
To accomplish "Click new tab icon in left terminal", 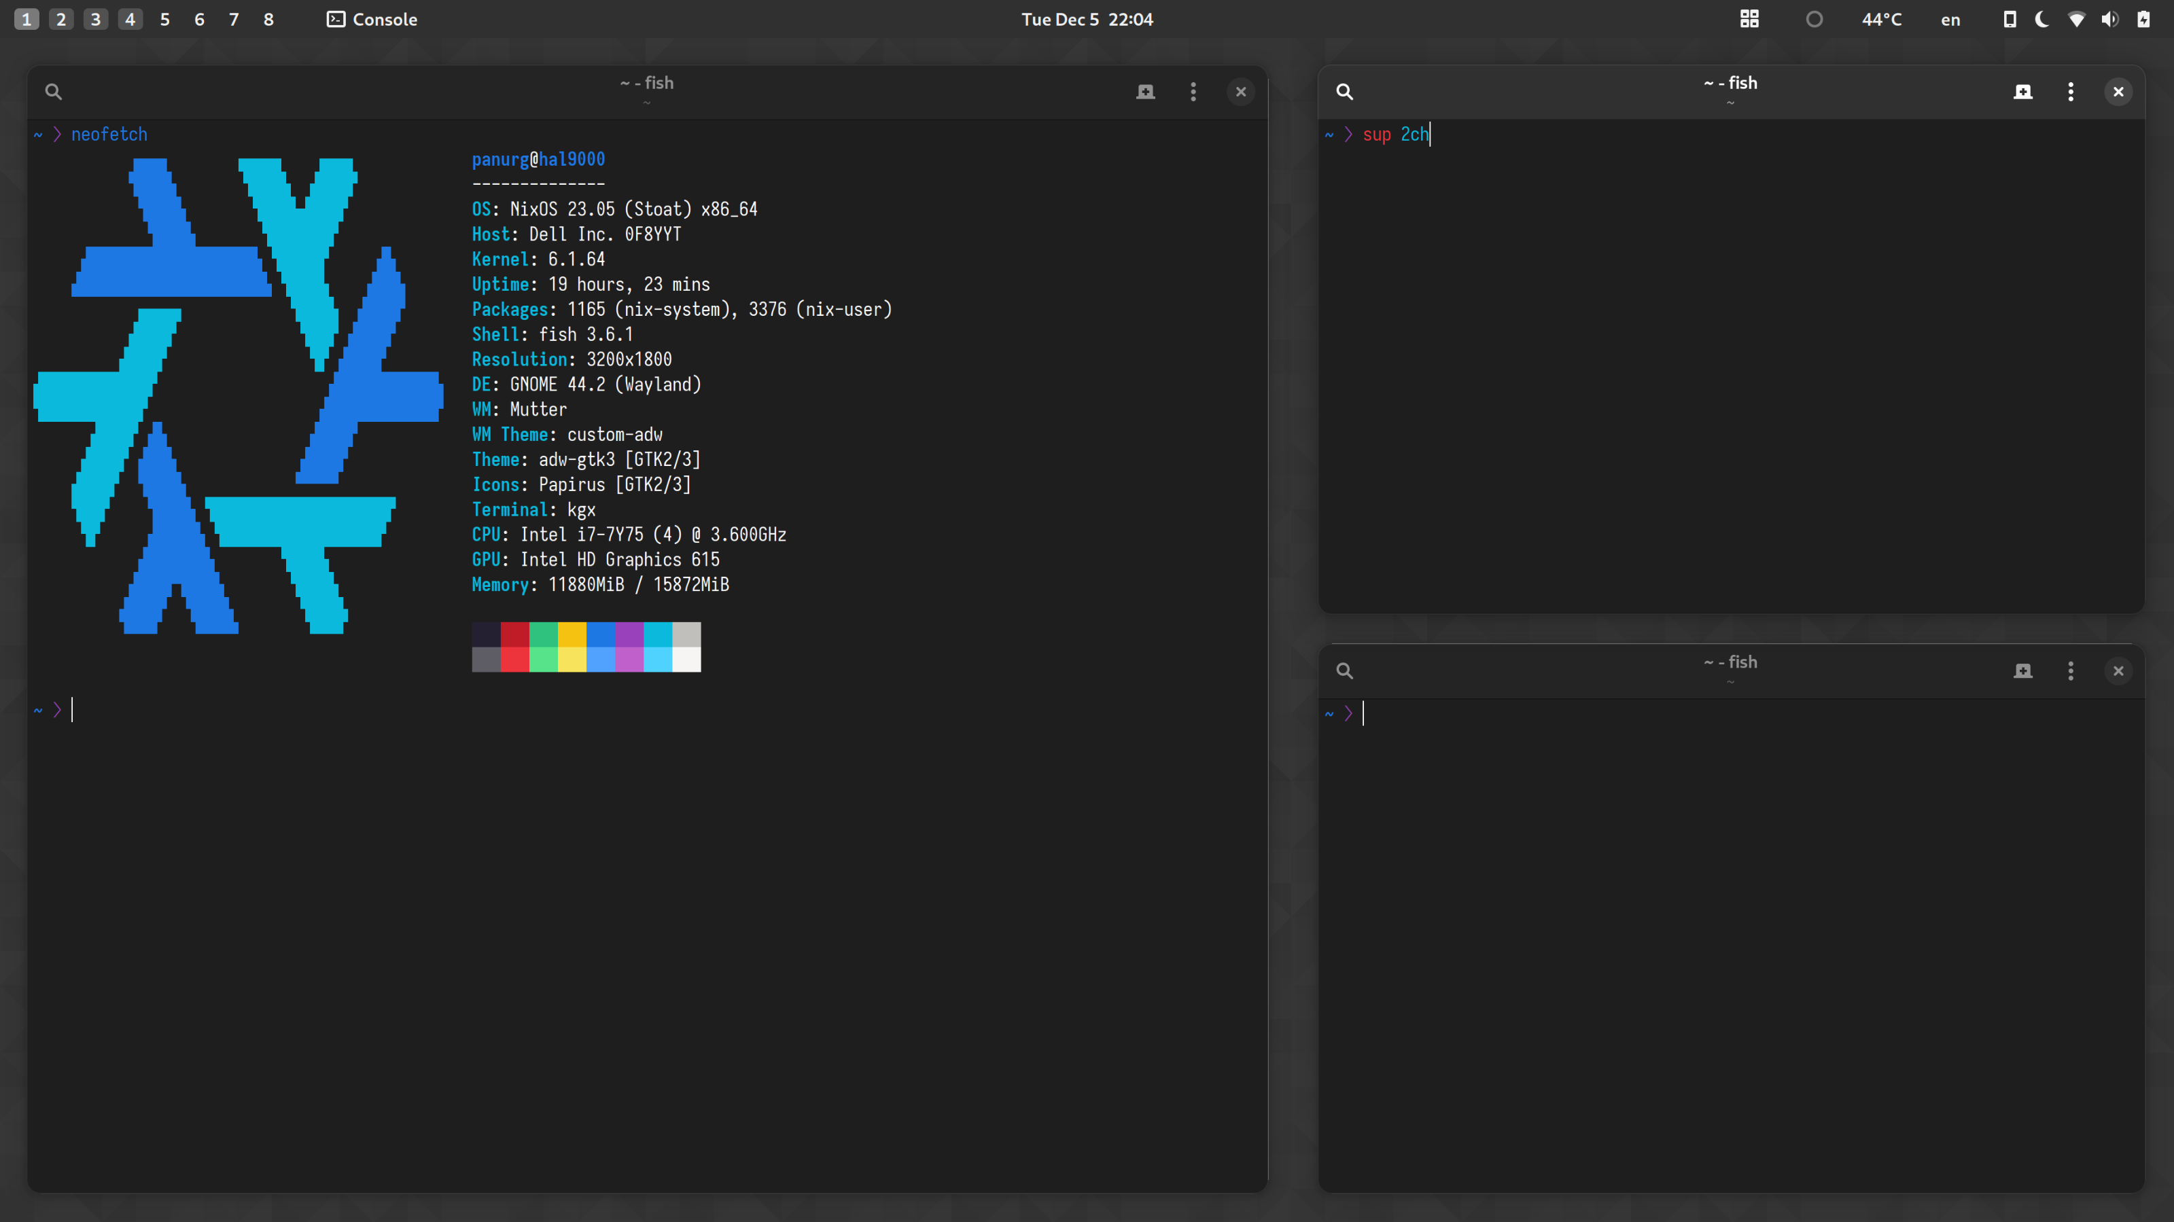I will (1145, 92).
